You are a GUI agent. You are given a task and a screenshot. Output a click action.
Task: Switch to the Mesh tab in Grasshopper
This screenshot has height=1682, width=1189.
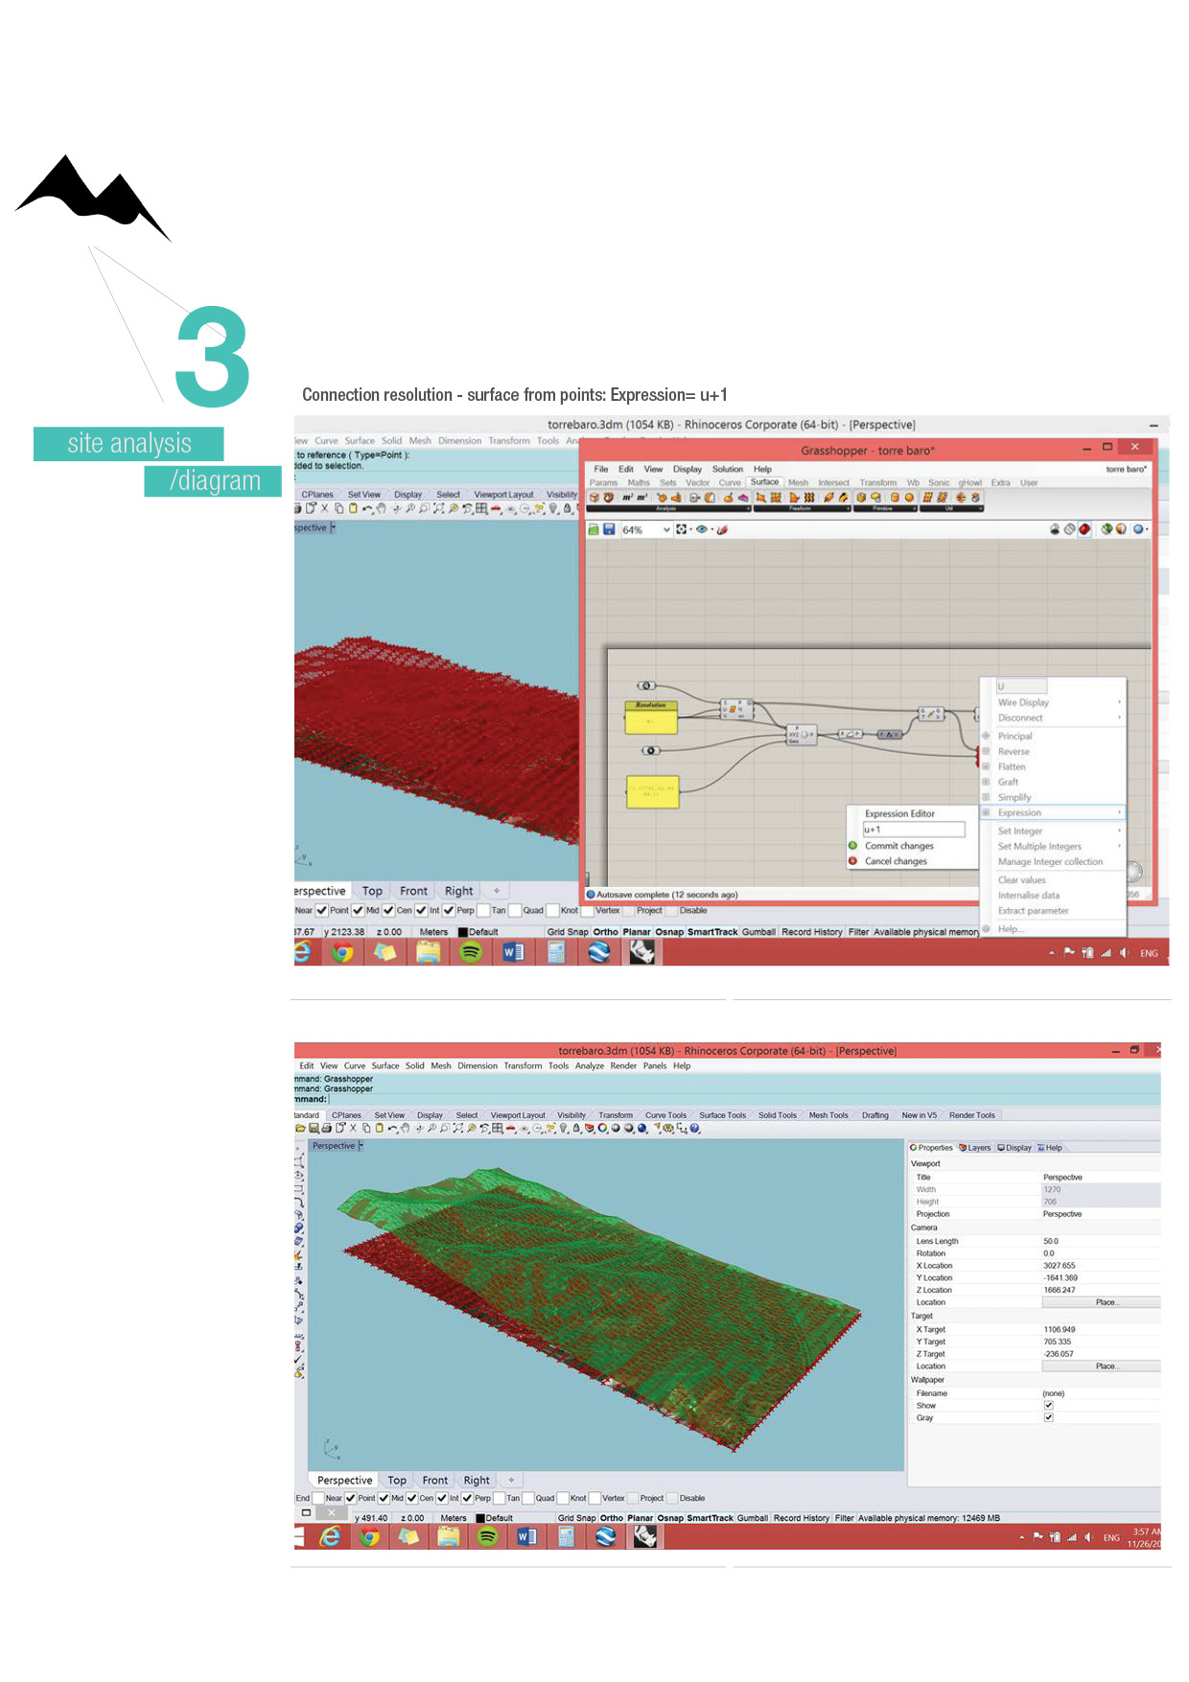coord(798,483)
